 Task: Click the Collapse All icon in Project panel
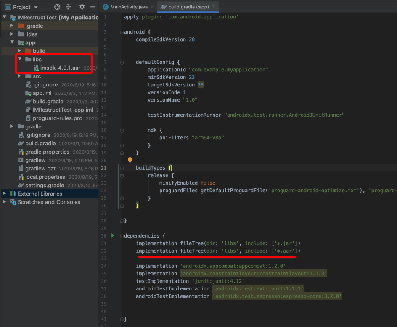click(68, 7)
